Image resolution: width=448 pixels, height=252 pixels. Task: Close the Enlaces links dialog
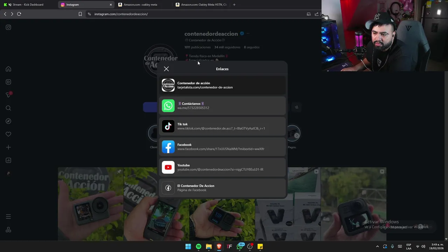166,69
